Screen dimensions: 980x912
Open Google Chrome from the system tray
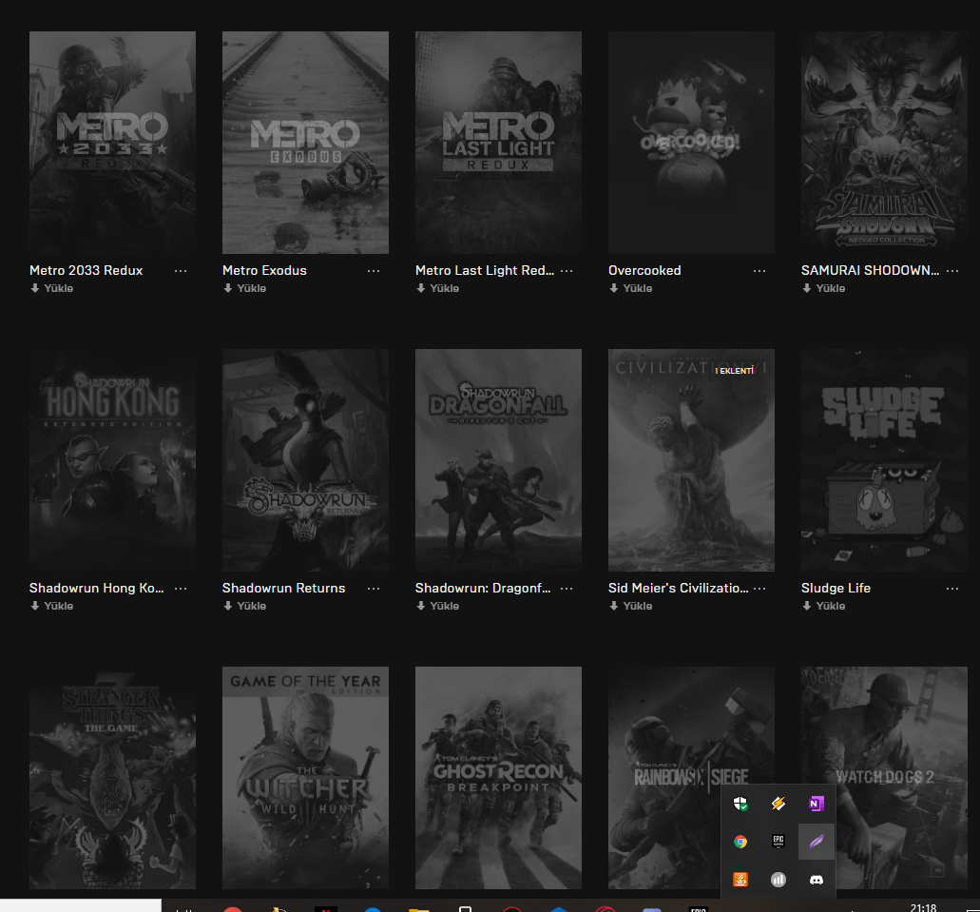(x=740, y=842)
